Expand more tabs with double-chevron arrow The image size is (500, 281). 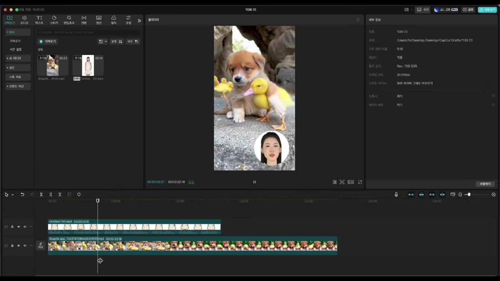[139, 21]
